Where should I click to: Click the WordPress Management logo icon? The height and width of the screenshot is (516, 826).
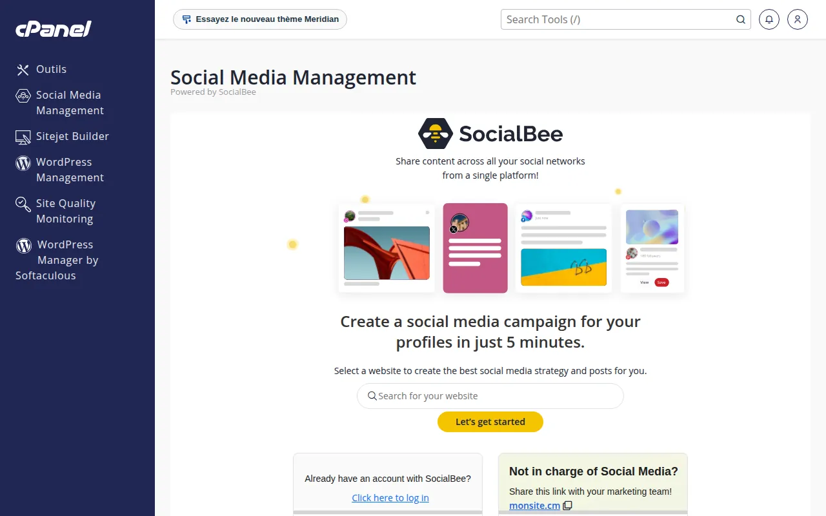(x=23, y=163)
